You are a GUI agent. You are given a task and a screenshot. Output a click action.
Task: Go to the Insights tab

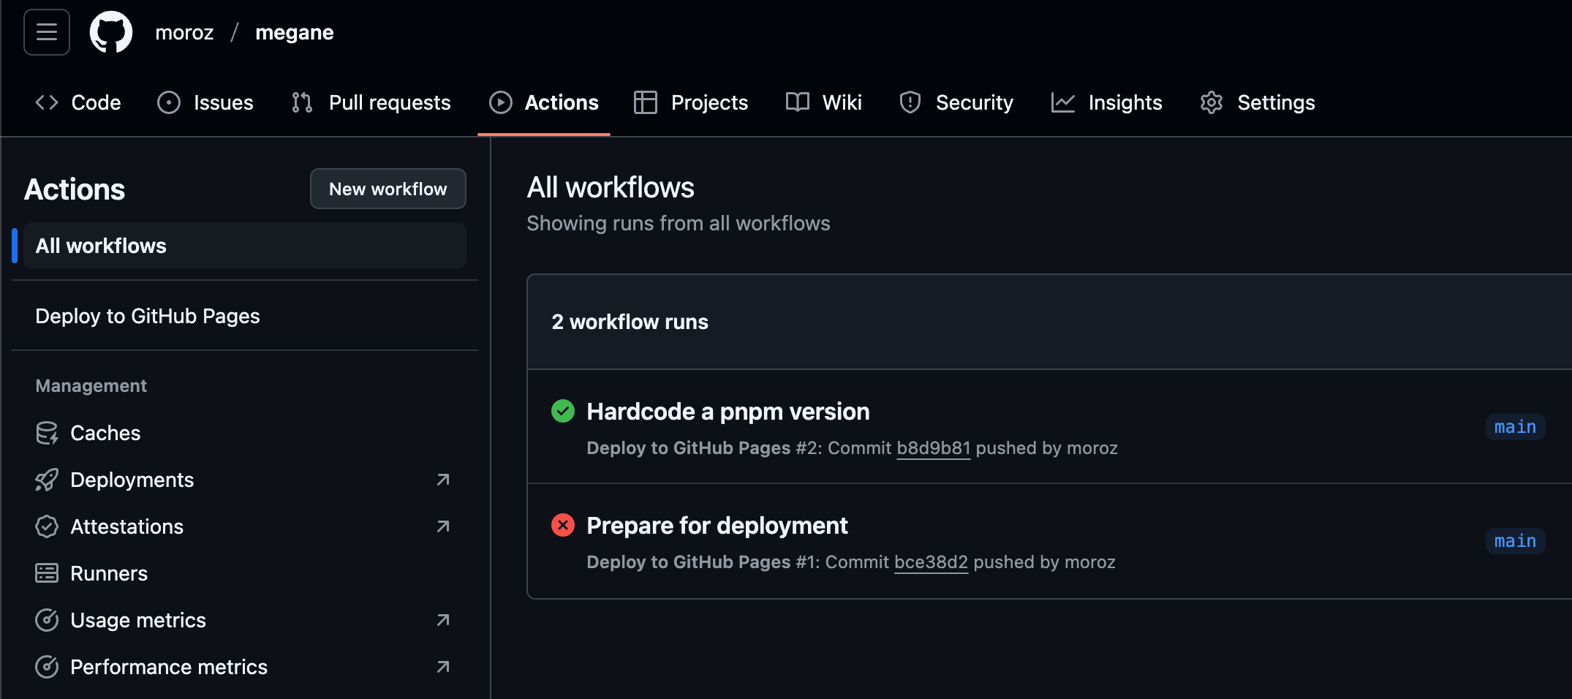1107,102
